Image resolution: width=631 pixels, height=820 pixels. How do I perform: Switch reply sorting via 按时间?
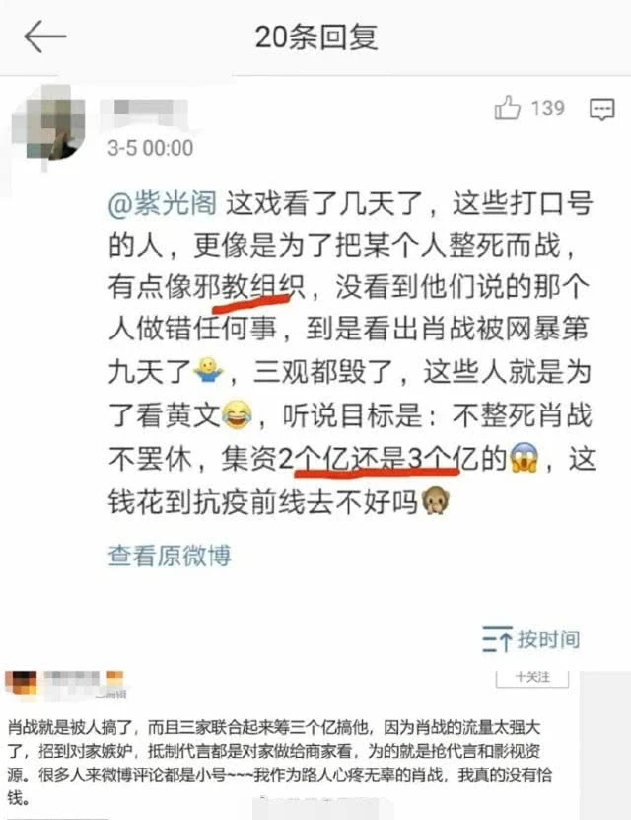[548, 639]
